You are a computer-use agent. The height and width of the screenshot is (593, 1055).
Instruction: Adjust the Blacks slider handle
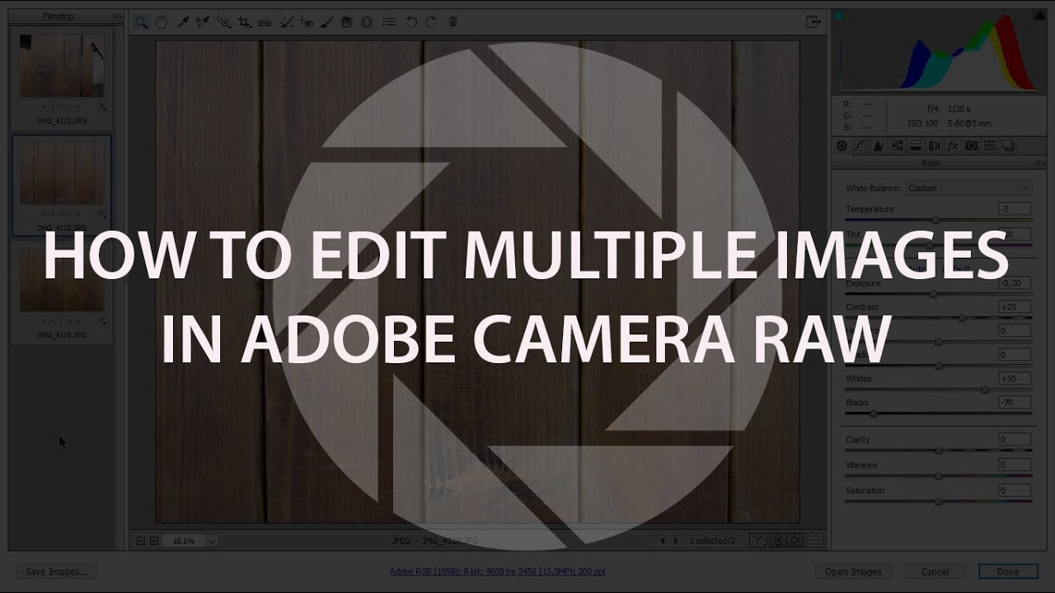(874, 413)
